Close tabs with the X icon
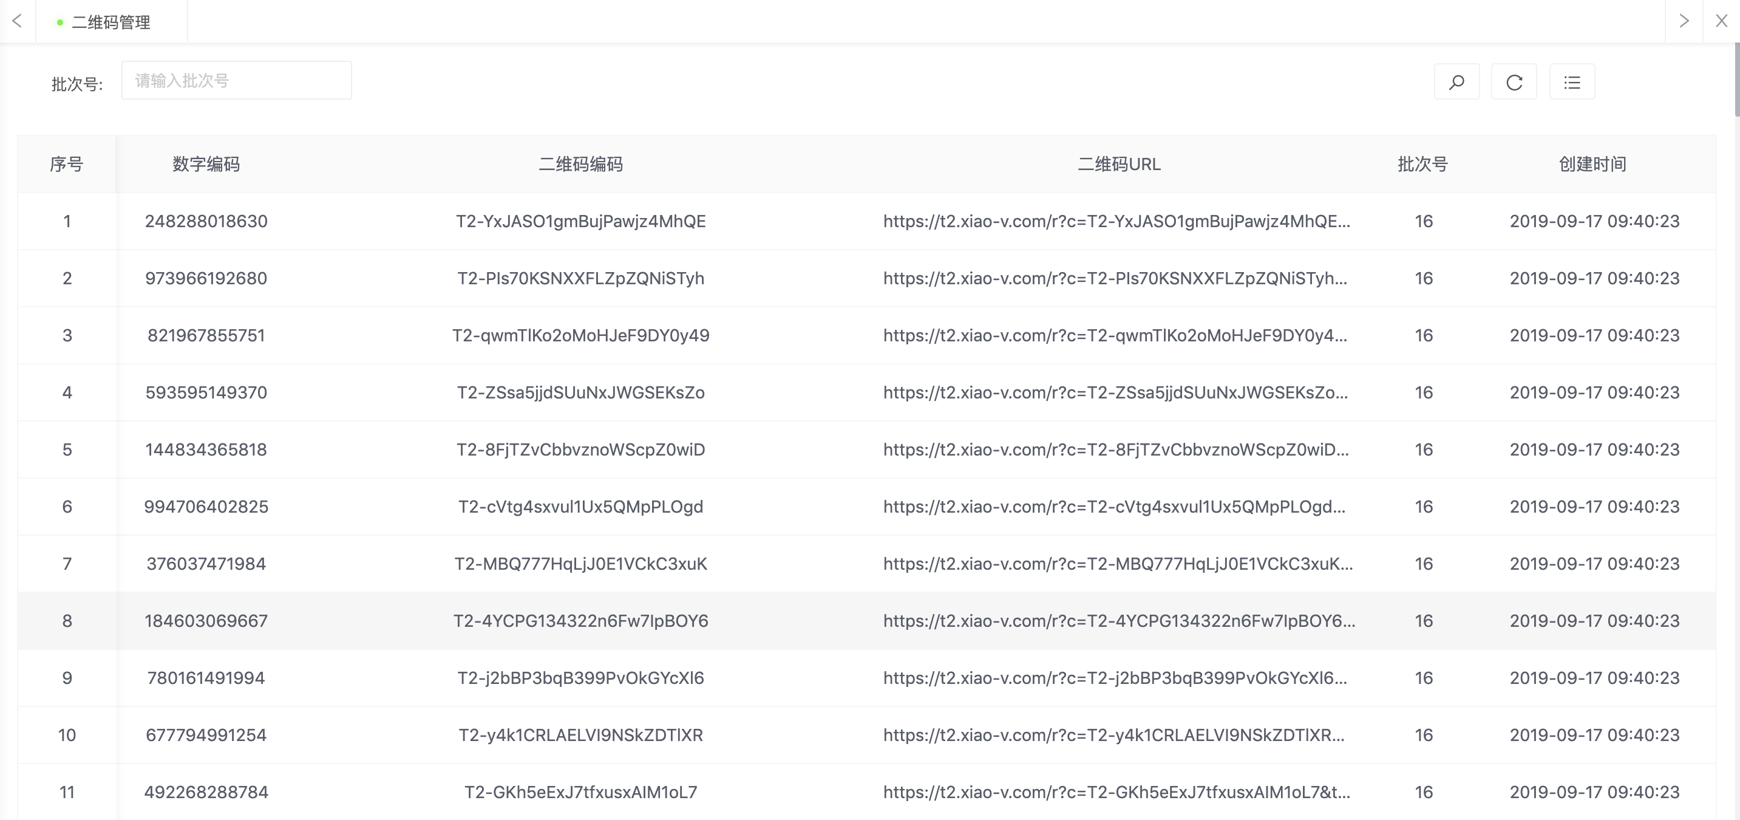The image size is (1740, 820). click(x=1721, y=21)
